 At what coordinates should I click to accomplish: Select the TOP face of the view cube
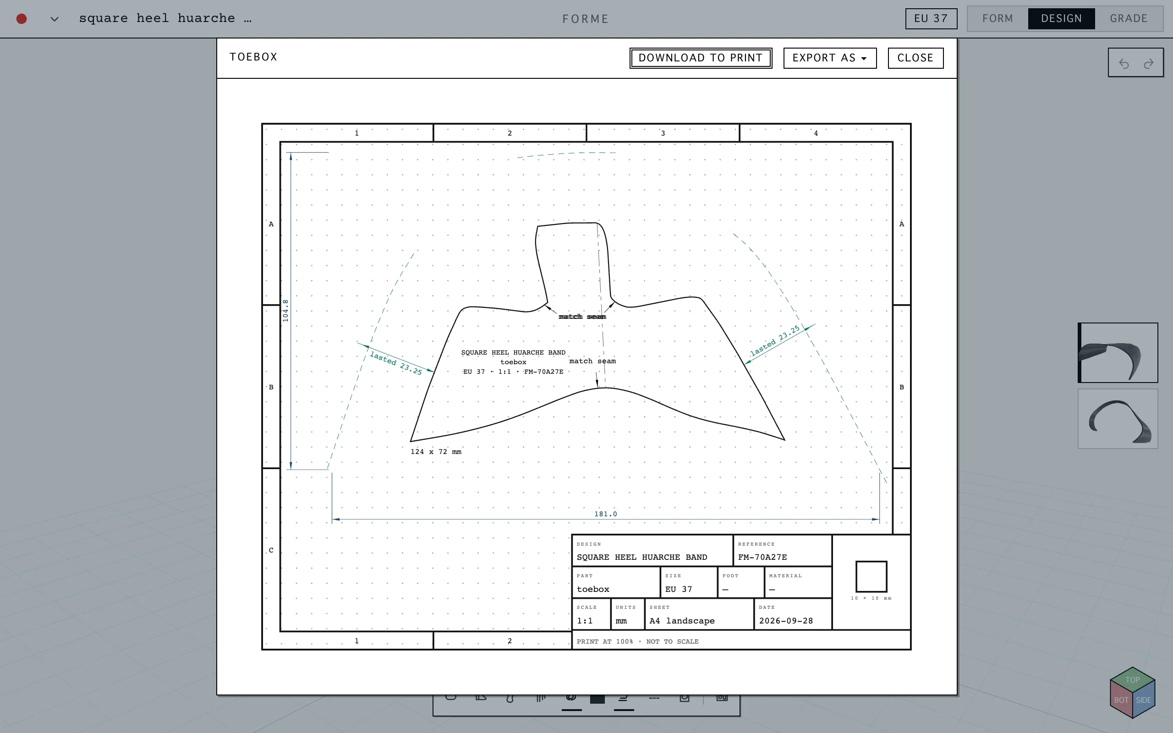(1132, 680)
